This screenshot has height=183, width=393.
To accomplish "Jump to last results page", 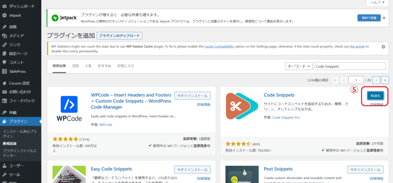I will coord(385,80).
